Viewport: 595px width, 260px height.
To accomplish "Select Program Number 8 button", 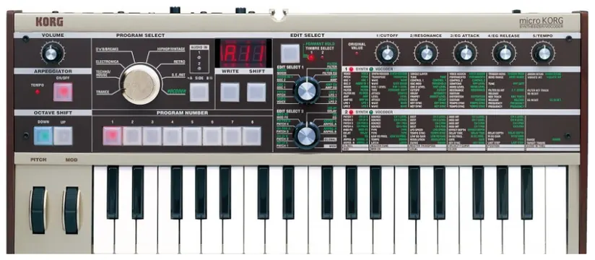I will click(x=251, y=136).
